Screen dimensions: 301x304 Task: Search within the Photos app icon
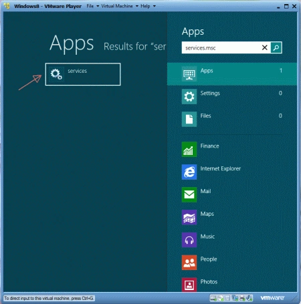click(x=189, y=285)
